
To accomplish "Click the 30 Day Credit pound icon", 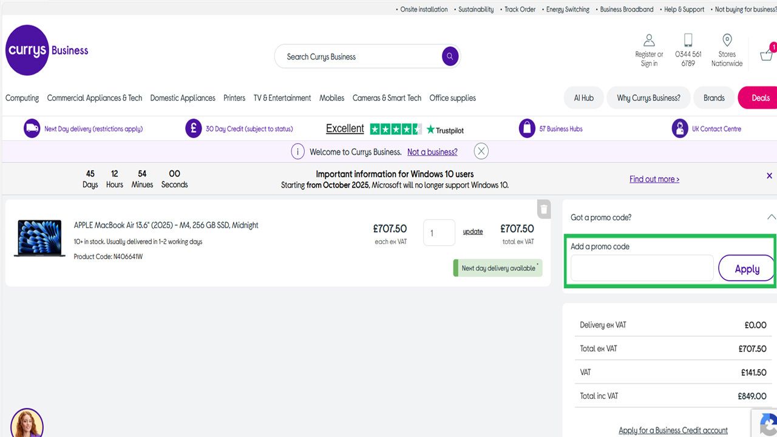I will (x=194, y=129).
